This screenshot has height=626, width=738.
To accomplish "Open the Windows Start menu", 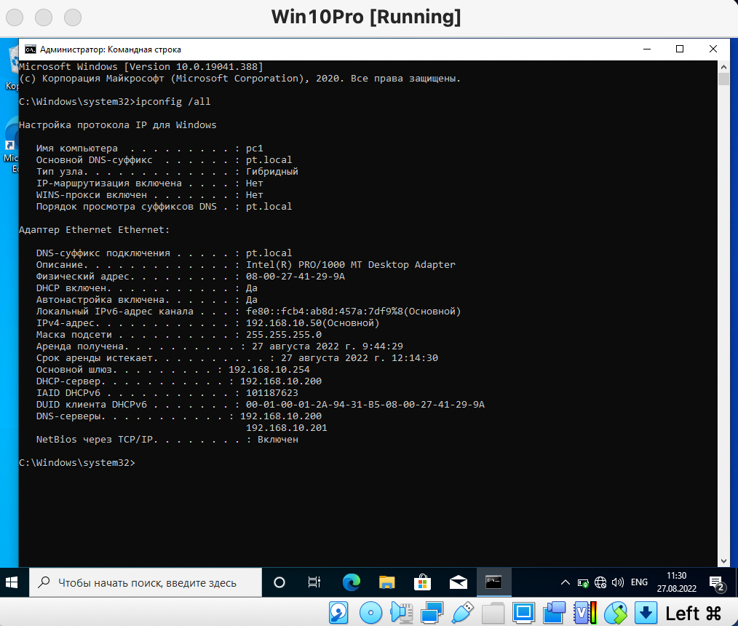I will pyautogui.click(x=12, y=583).
